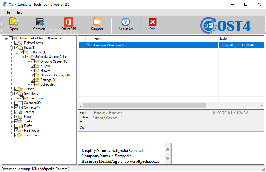Click the Open folder toolbar icon
Viewport: 266px width, 172px height.
click(x=14, y=22)
